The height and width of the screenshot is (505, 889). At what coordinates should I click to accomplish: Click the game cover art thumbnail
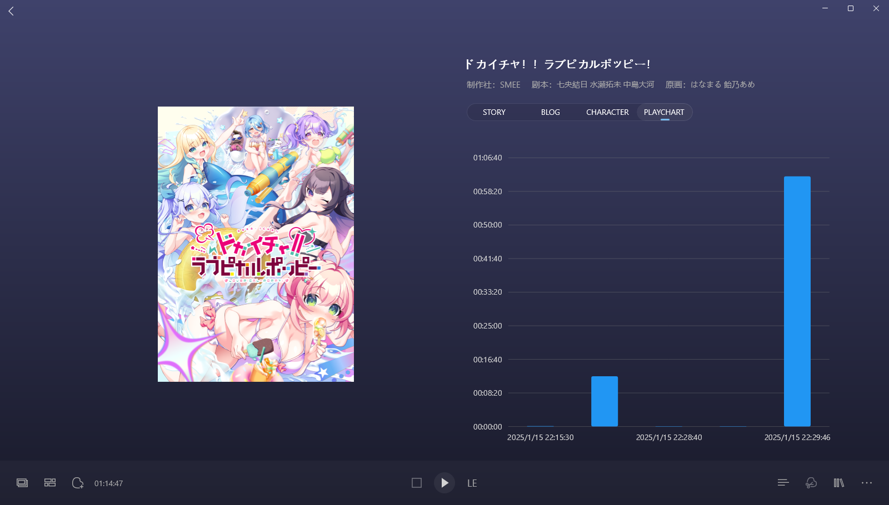[256, 244]
